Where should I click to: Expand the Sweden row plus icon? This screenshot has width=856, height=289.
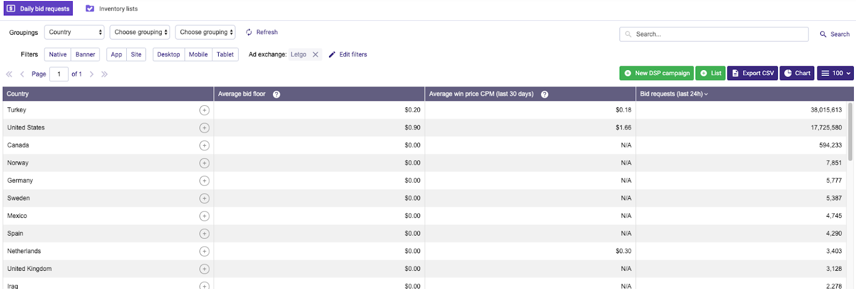coord(204,198)
